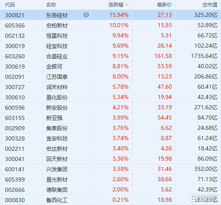Toggle the 涨跌幅 sort arrow
This screenshot has width=221, height=205.
127,5
